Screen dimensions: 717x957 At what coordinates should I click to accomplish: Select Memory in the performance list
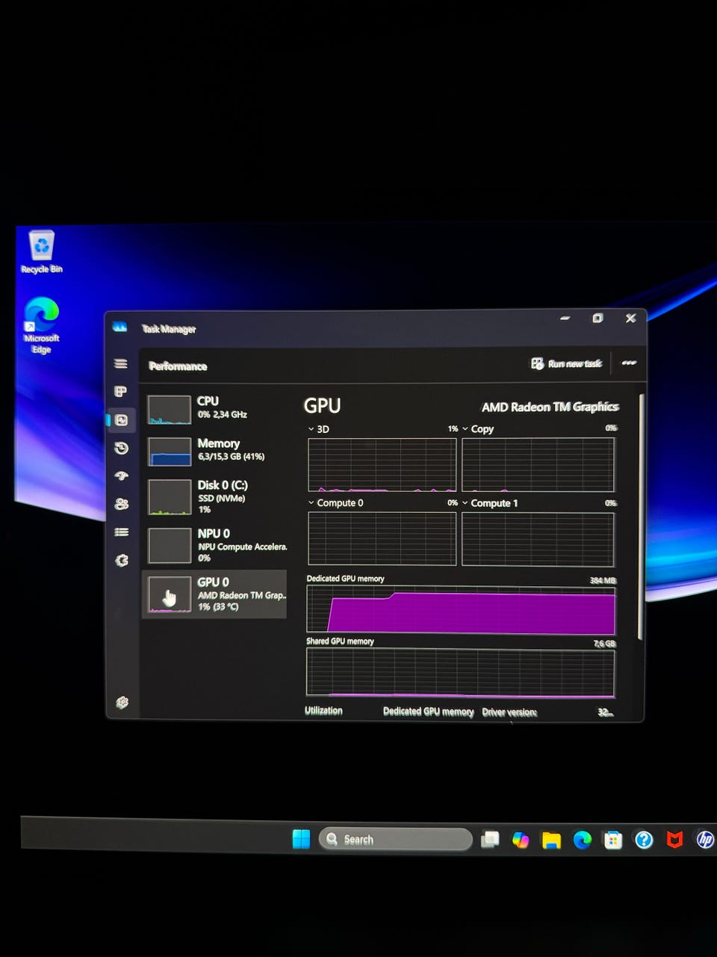215,450
